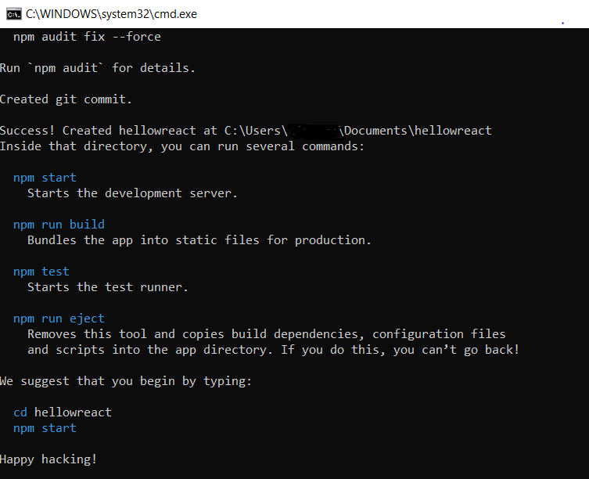Click the blue 'npm run build' command
This screenshot has height=479, width=589.
(x=59, y=225)
